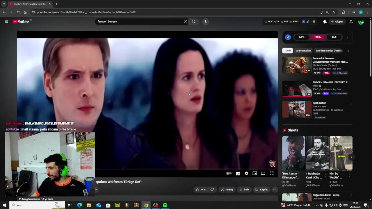This screenshot has height=209, width=372.
Task: Click the vidIQ logo in the stats panel
Action: (288, 37)
